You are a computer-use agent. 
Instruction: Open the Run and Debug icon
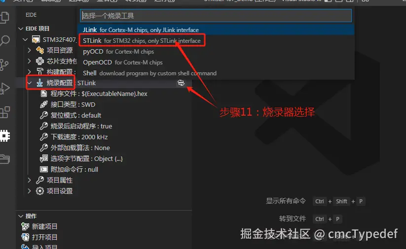tap(4, 89)
